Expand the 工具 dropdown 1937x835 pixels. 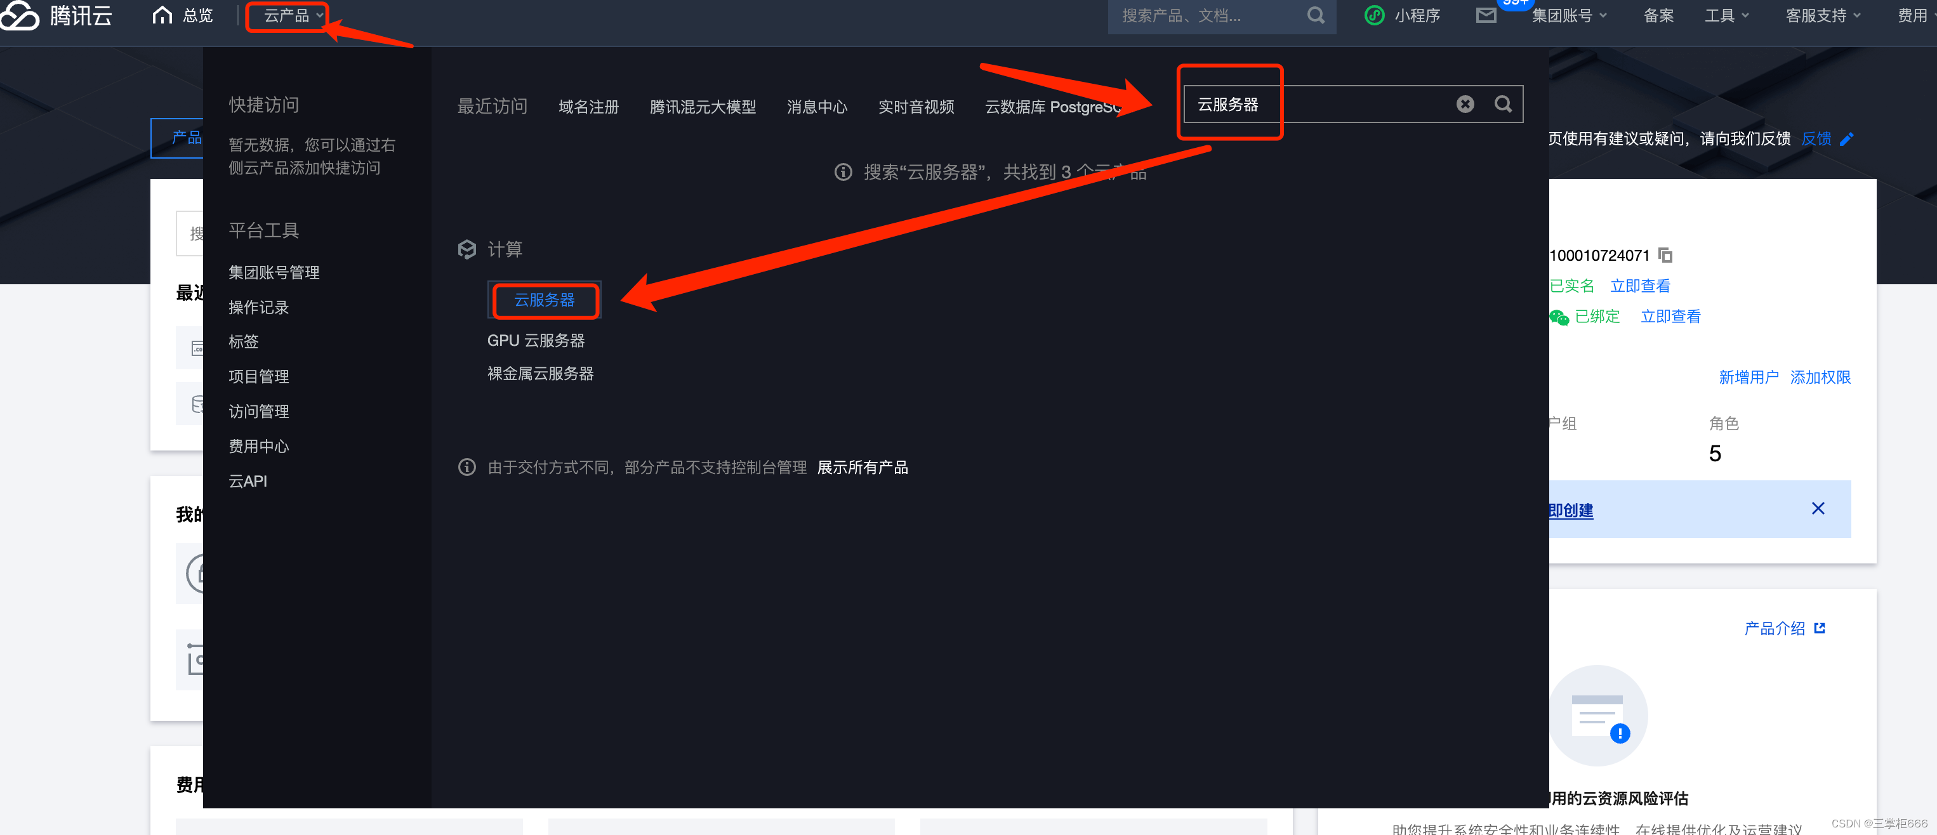pos(1726,15)
